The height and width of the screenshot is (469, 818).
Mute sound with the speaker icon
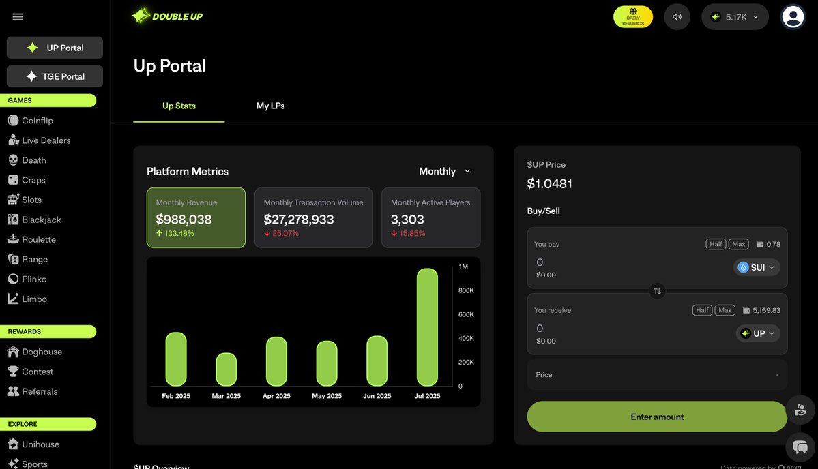[677, 16]
